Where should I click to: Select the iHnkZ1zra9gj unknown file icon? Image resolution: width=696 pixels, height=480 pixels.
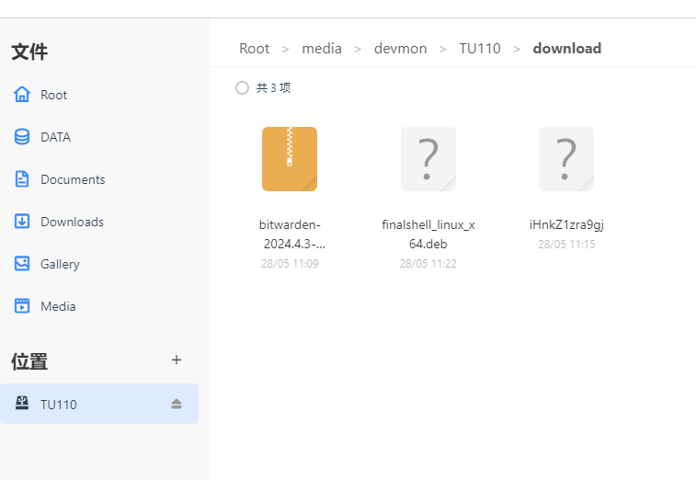566,159
